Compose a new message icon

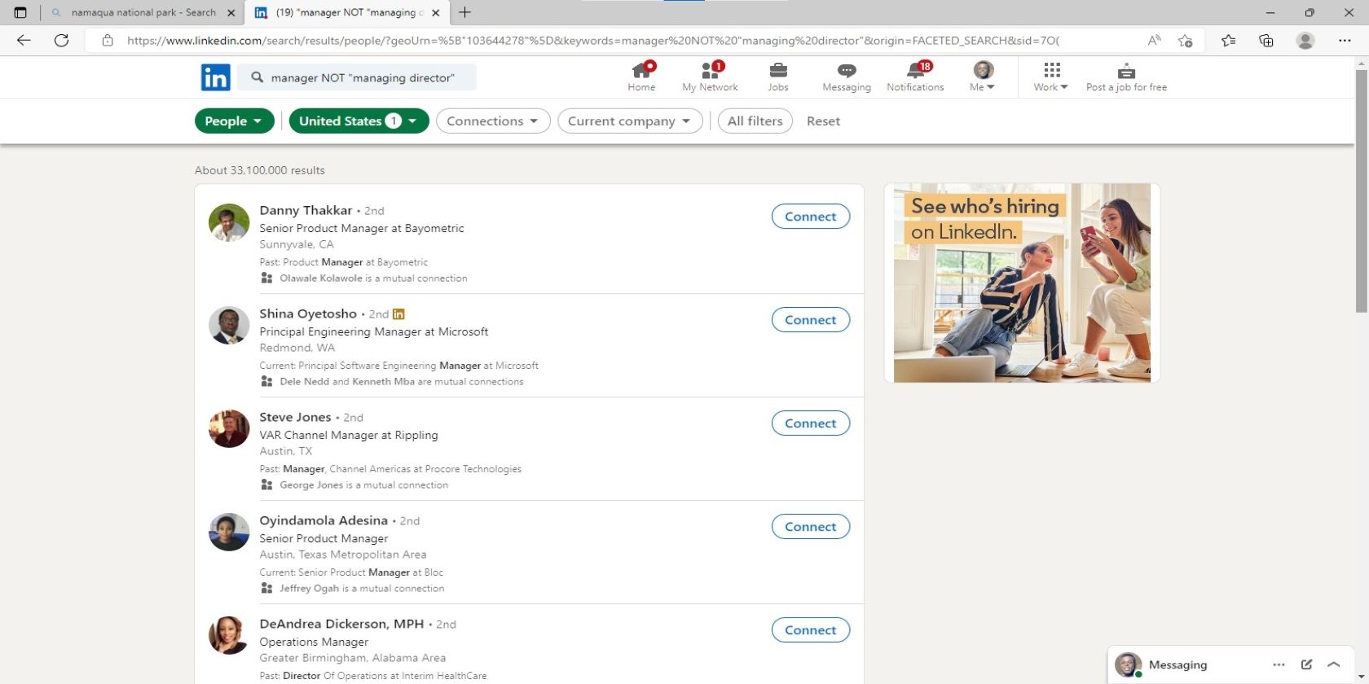[x=1306, y=664]
